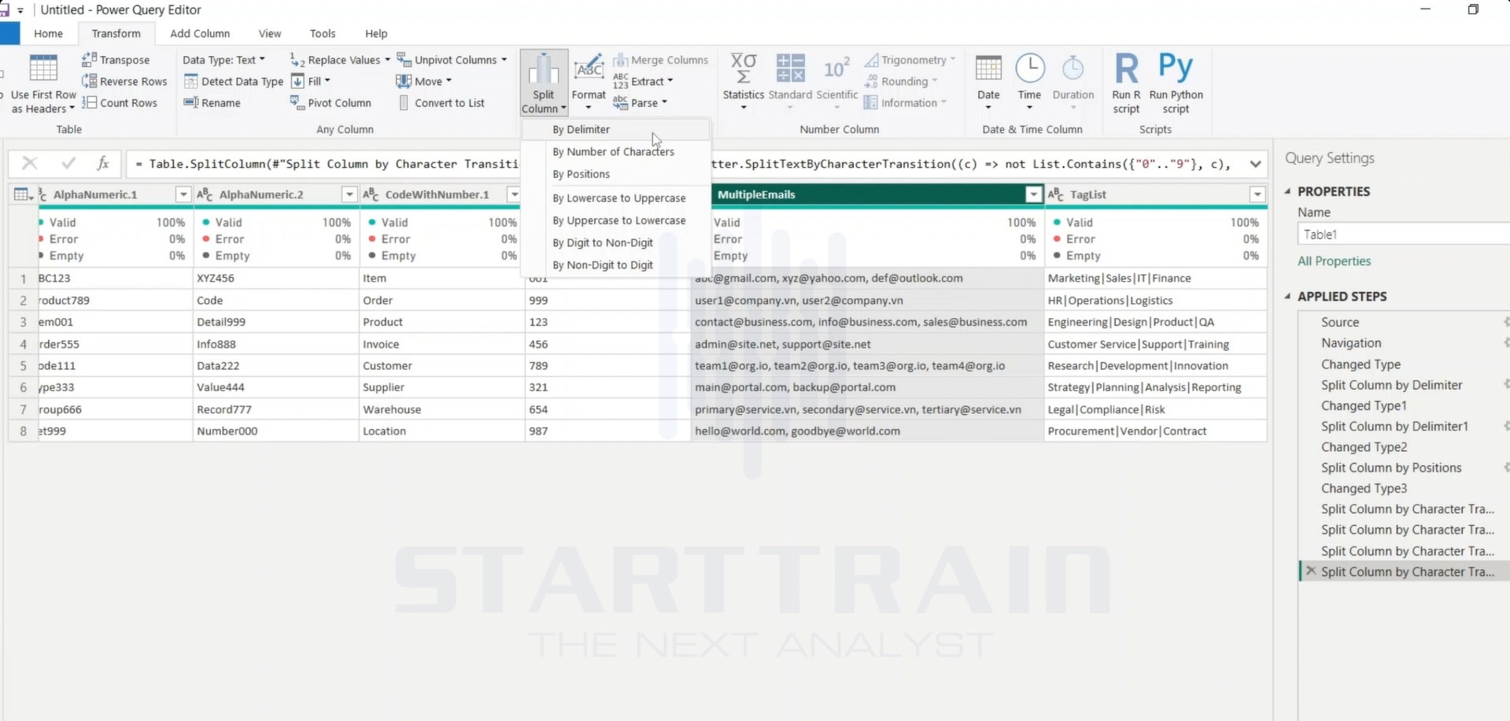This screenshot has height=721, width=1510.
Task: Click the table menu icon left of headers
Action: [x=23, y=194]
